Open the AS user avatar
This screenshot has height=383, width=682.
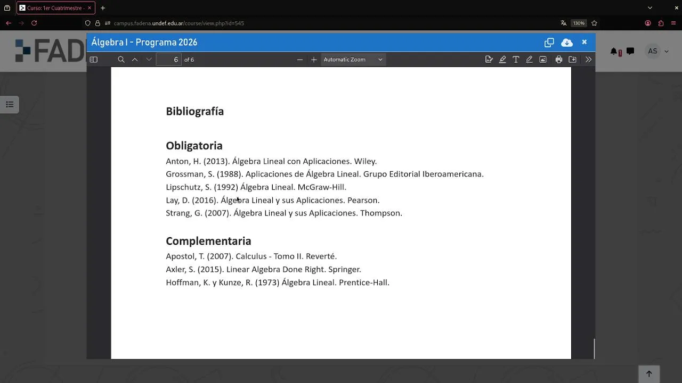(x=653, y=51)
